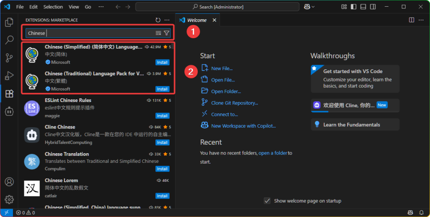Click Connect to link
430x217 pixels.
(x=224, y=115)
